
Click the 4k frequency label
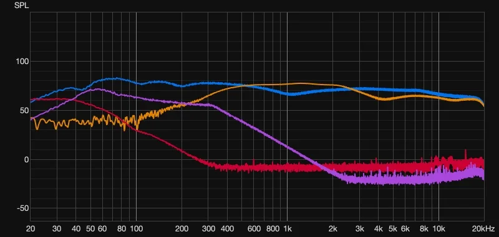[379, 228]
